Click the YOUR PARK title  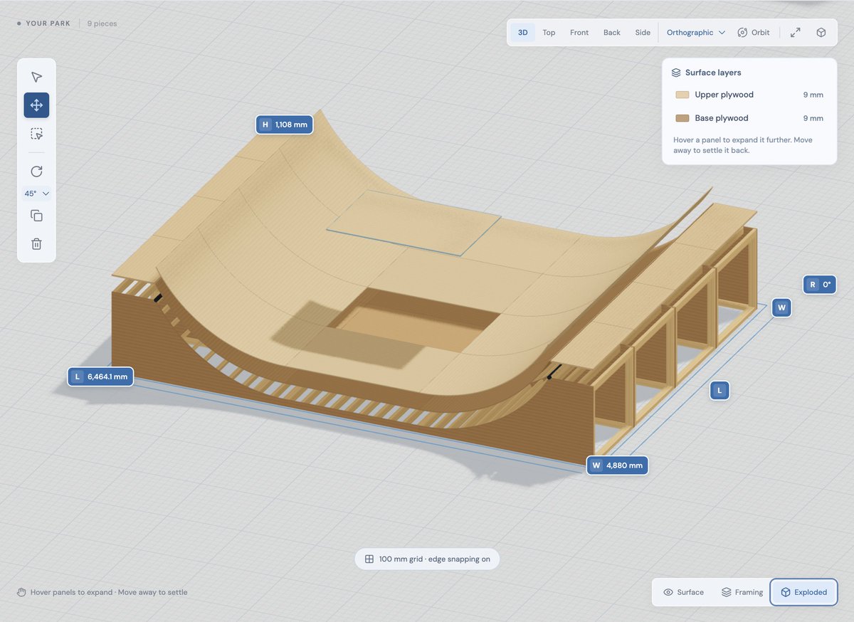point(48,23)
